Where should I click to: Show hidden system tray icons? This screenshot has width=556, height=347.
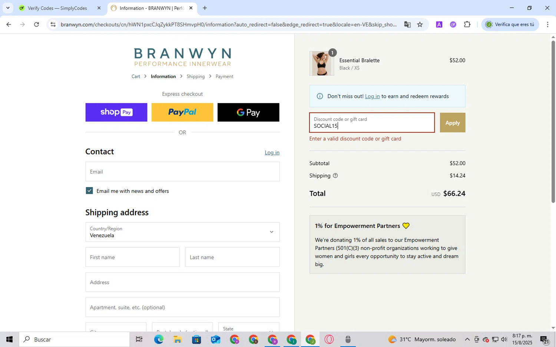(467, 339)
